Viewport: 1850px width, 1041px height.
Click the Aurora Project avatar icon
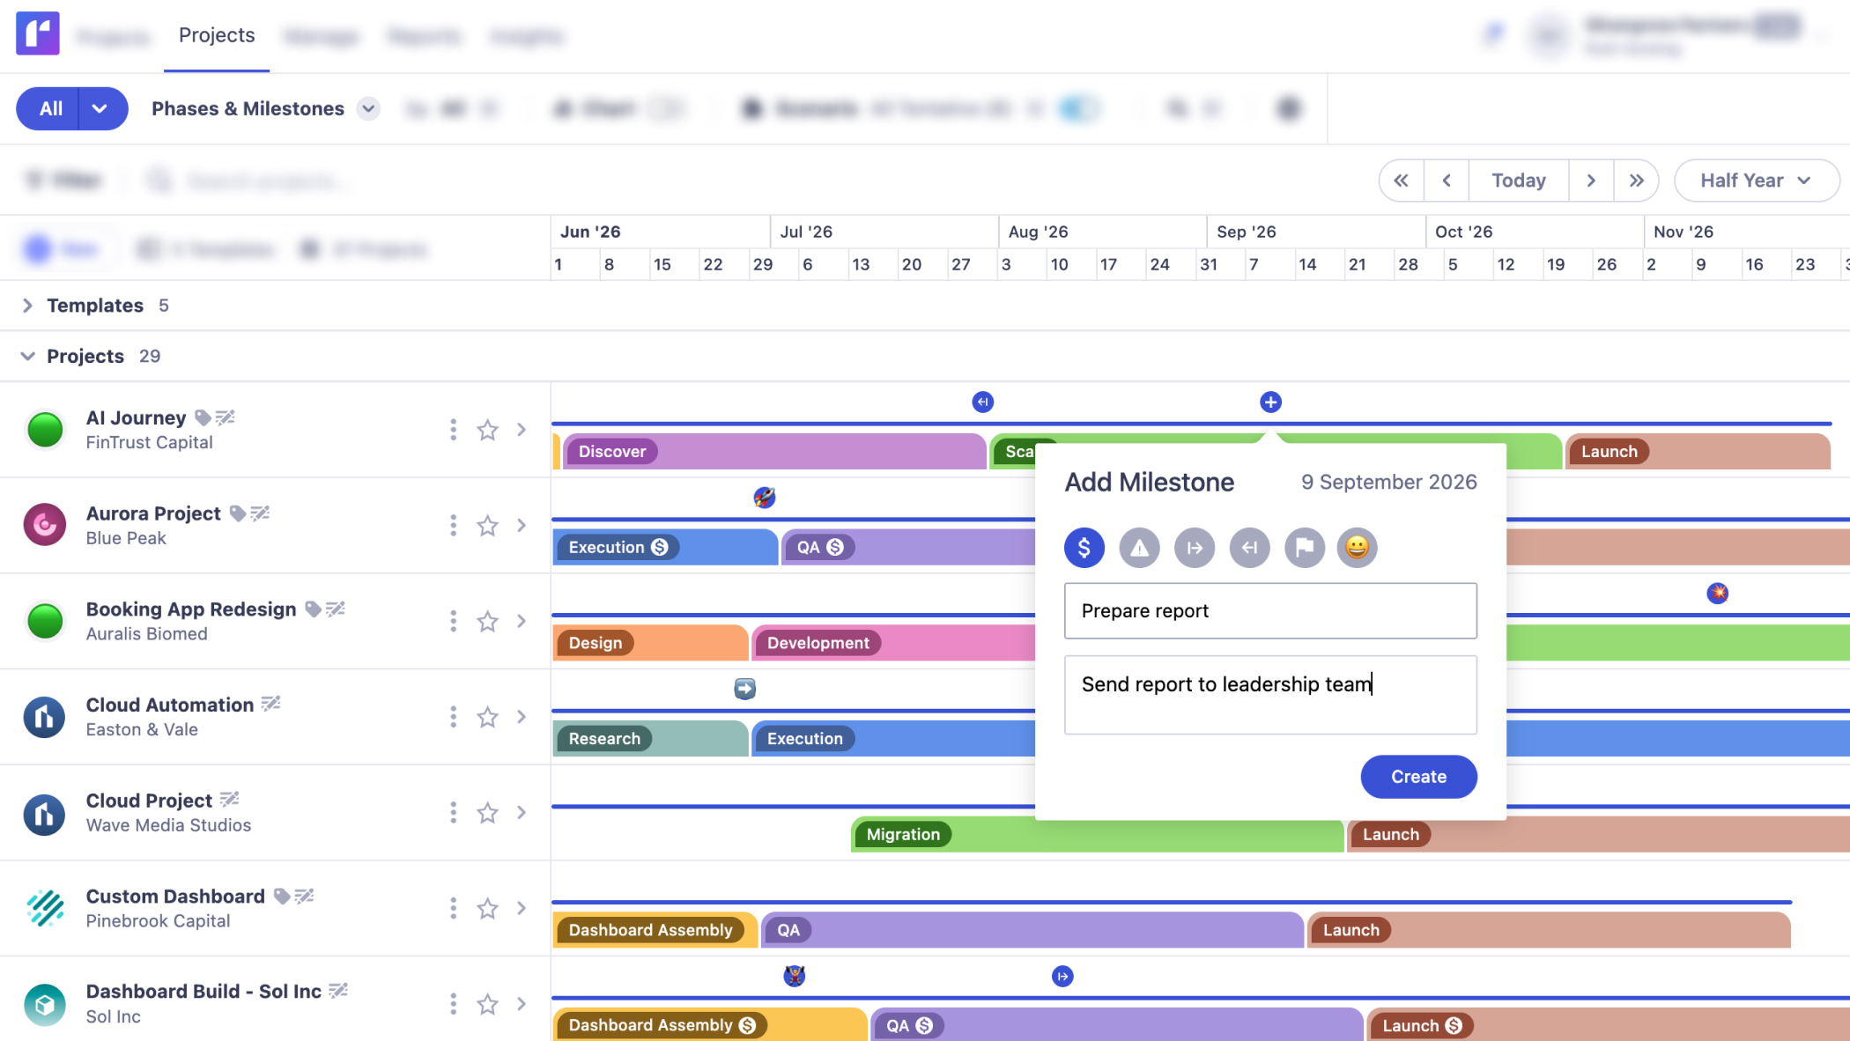pyautogui.click(x=45, y=525)
